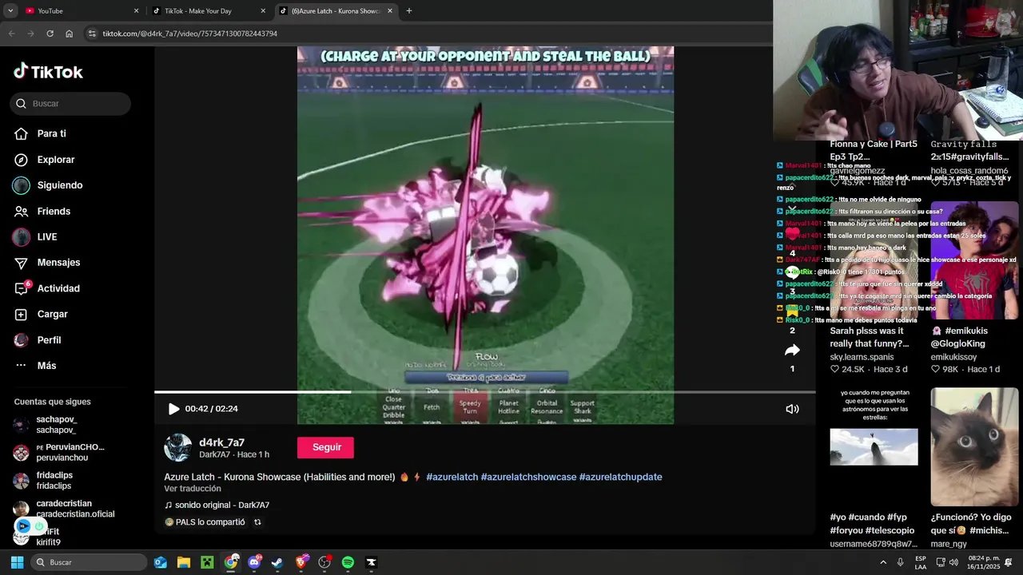Open the Para ti feed

tap(51, 133)
